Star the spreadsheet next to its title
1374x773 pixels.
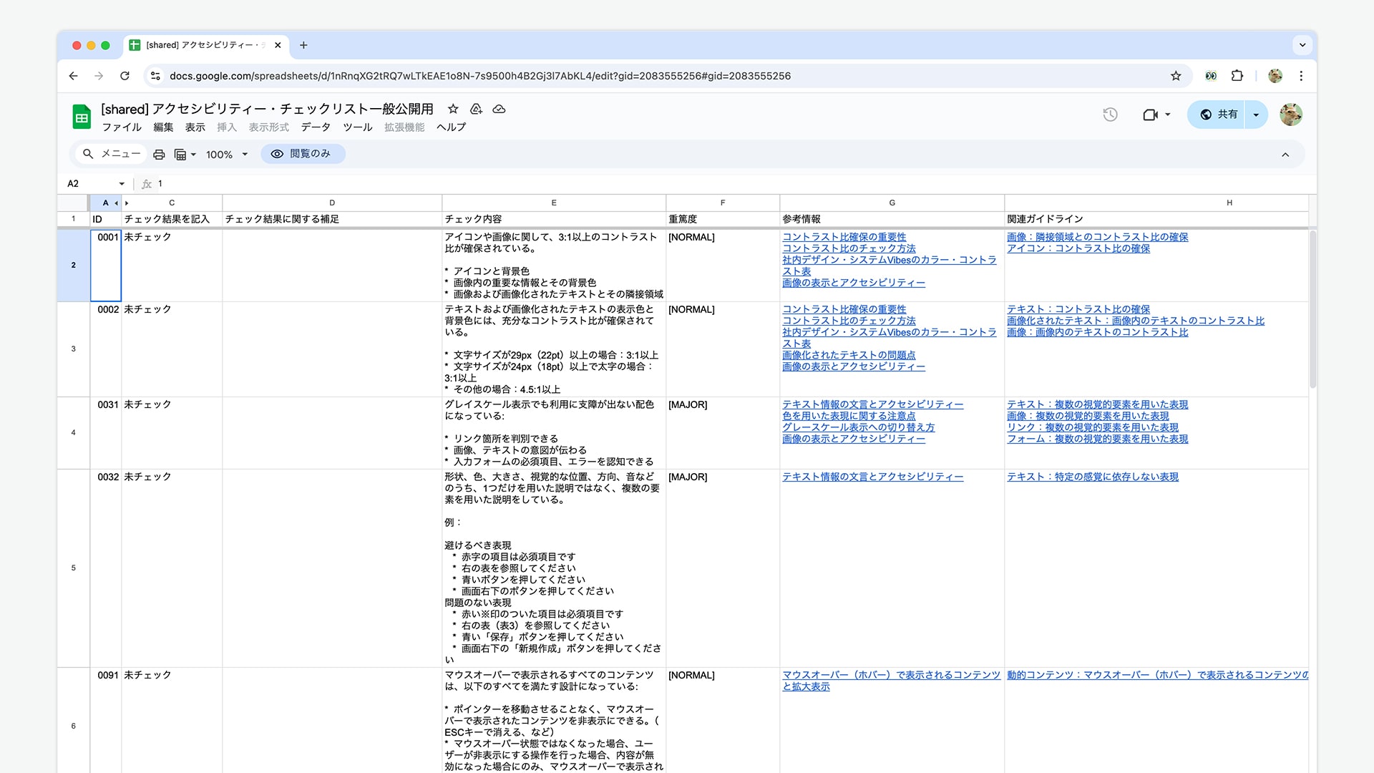pyautogui.click(x=452, y=109)
